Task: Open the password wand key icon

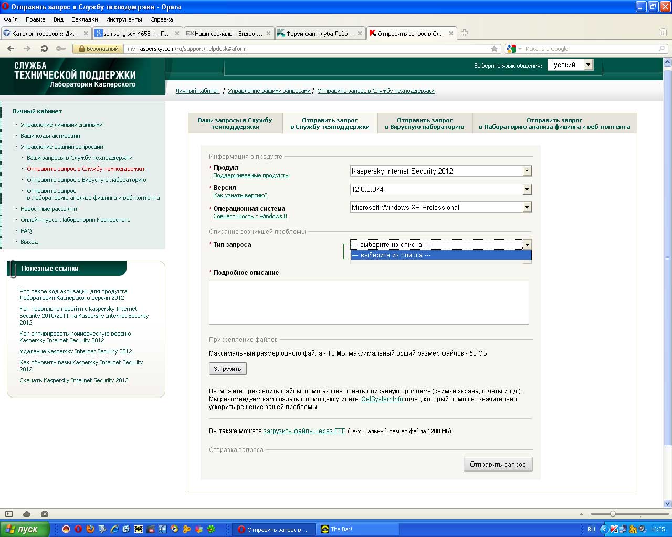Action: coord(61,49)
